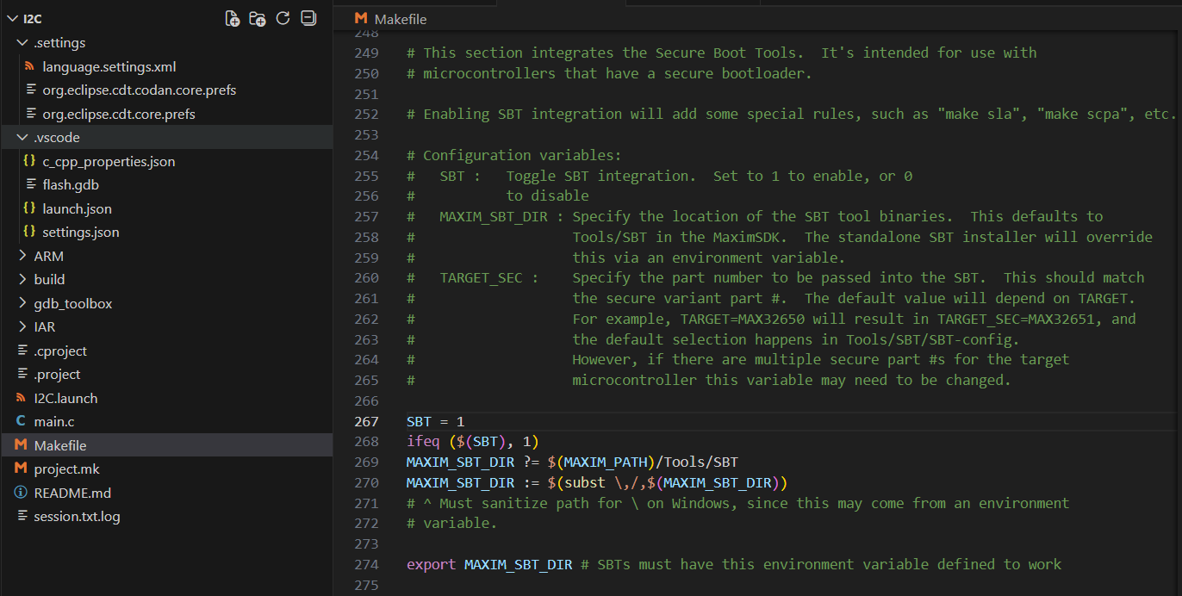Collapse all folders with the collapse icon
The height and width of the screenshot is (596, 1182).
click(308, 18)
